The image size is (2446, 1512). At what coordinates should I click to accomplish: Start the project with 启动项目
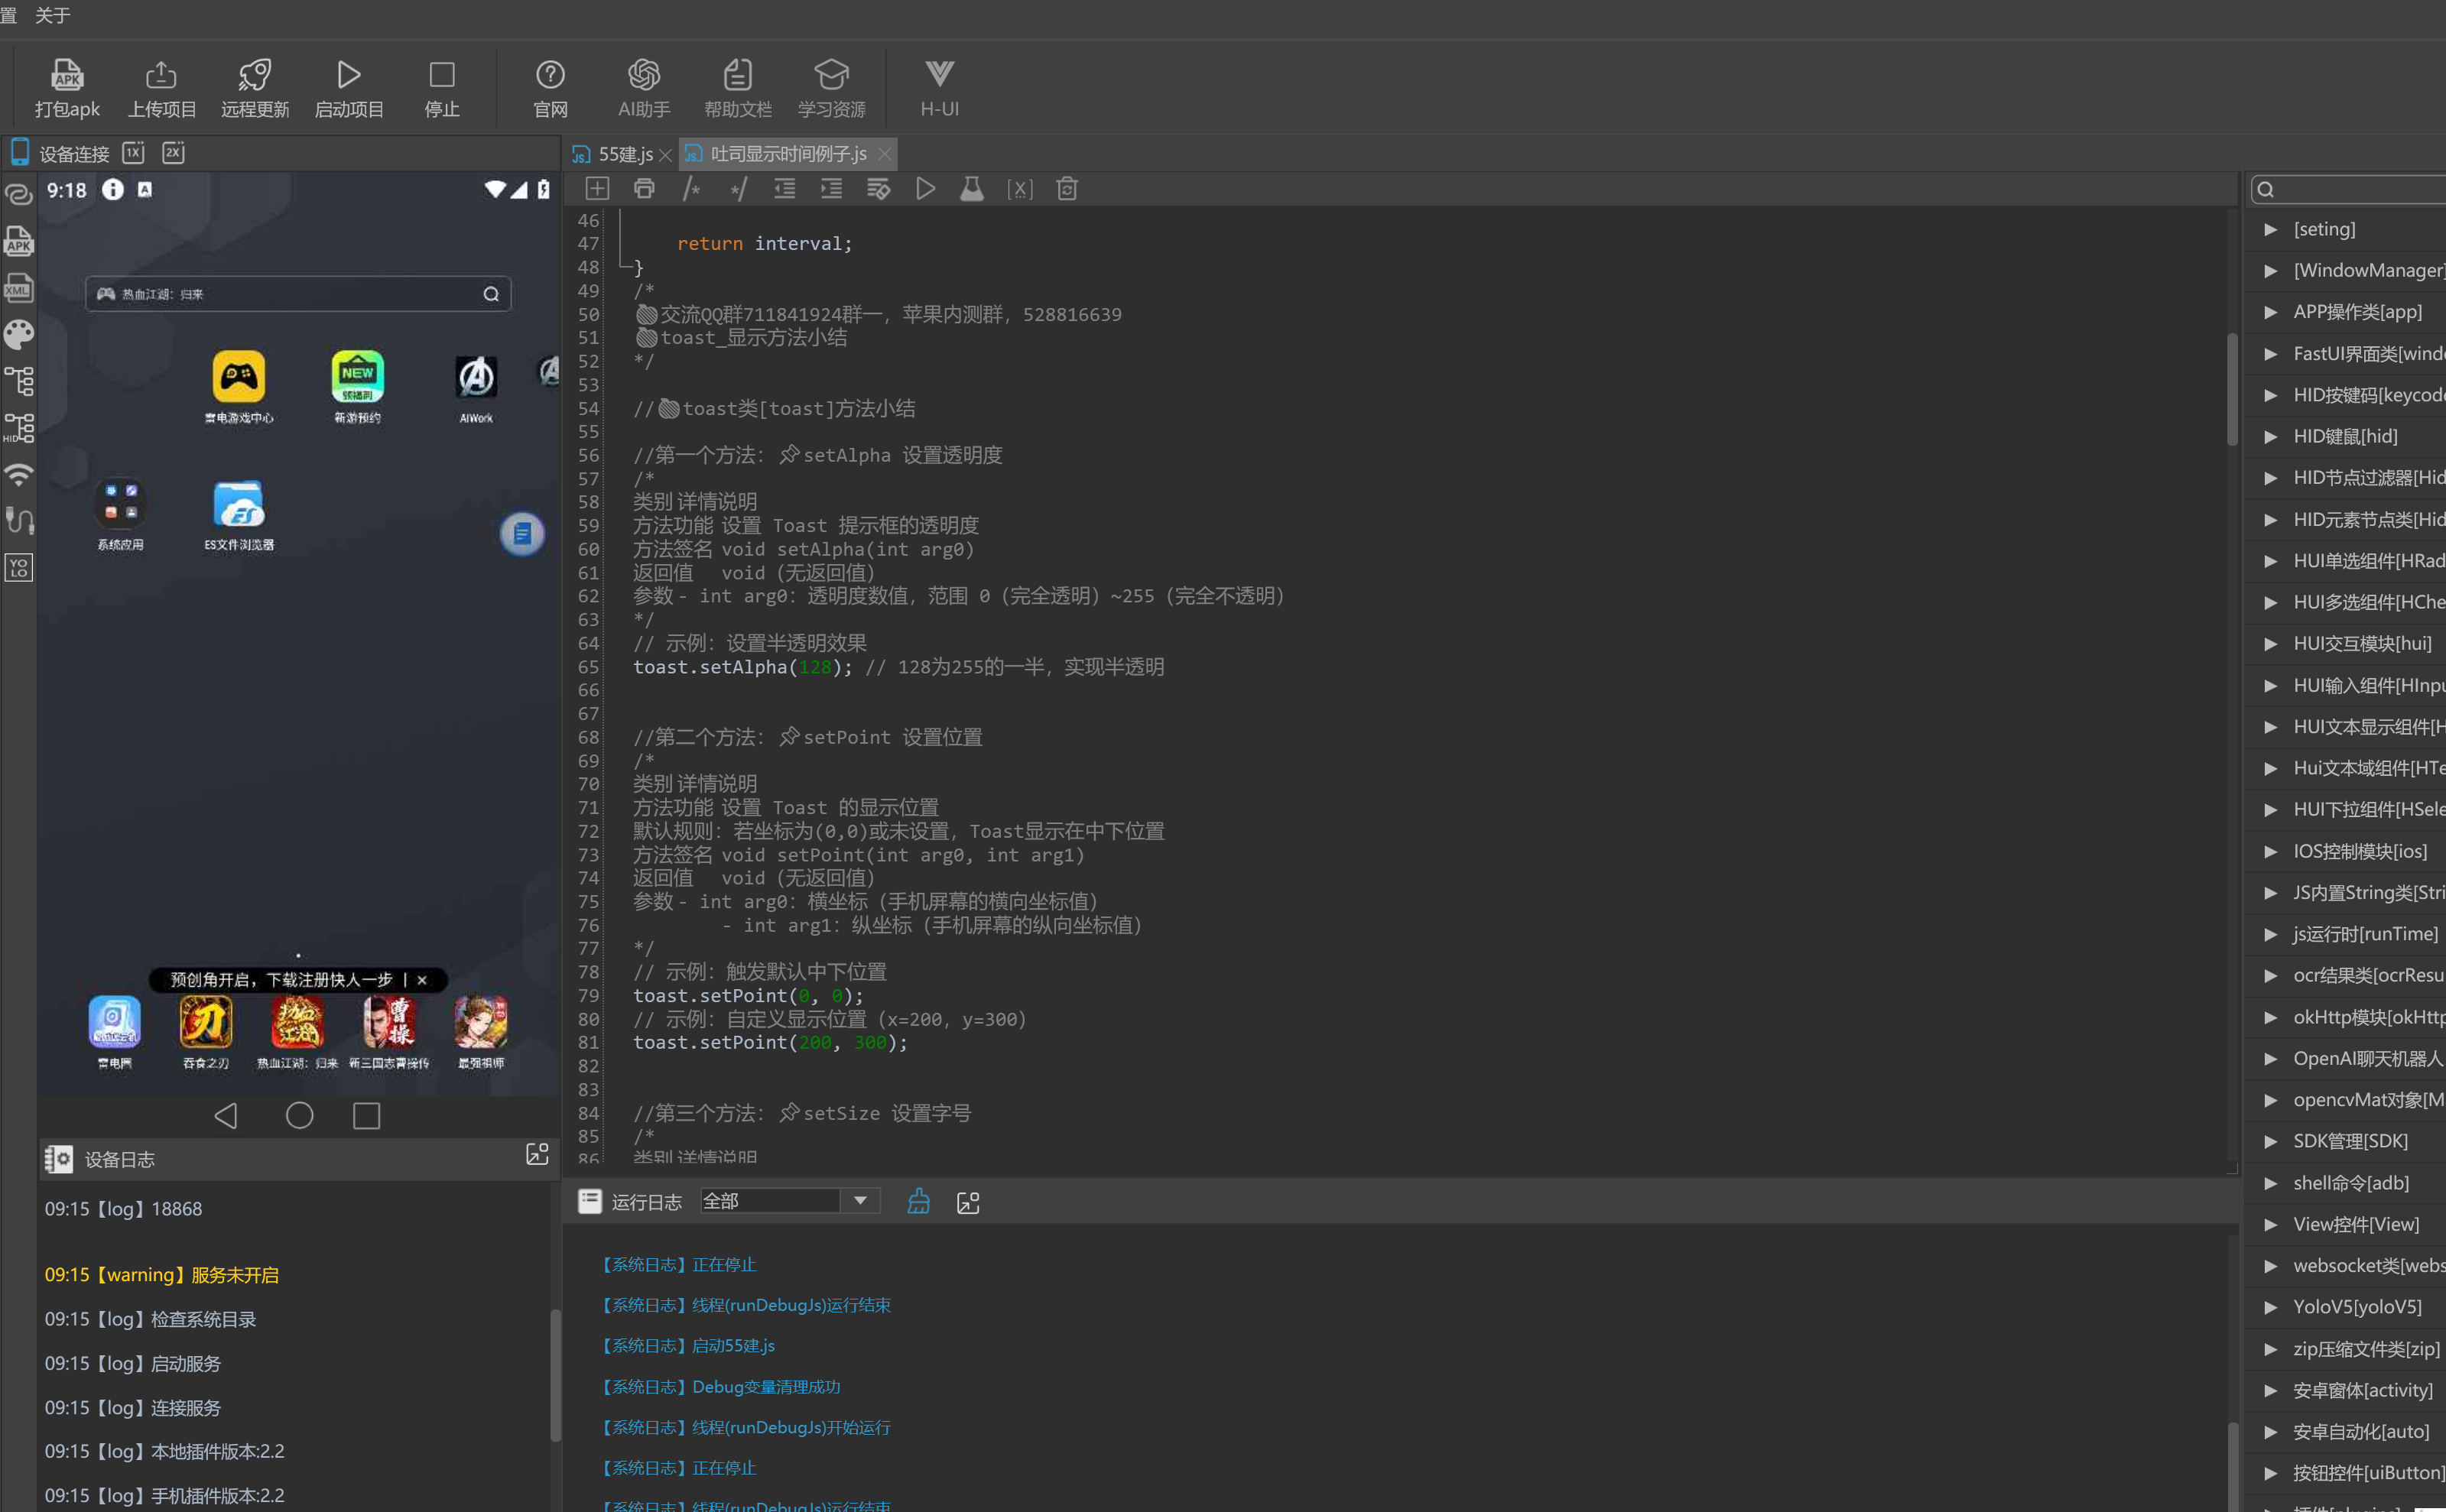(348, 88)
